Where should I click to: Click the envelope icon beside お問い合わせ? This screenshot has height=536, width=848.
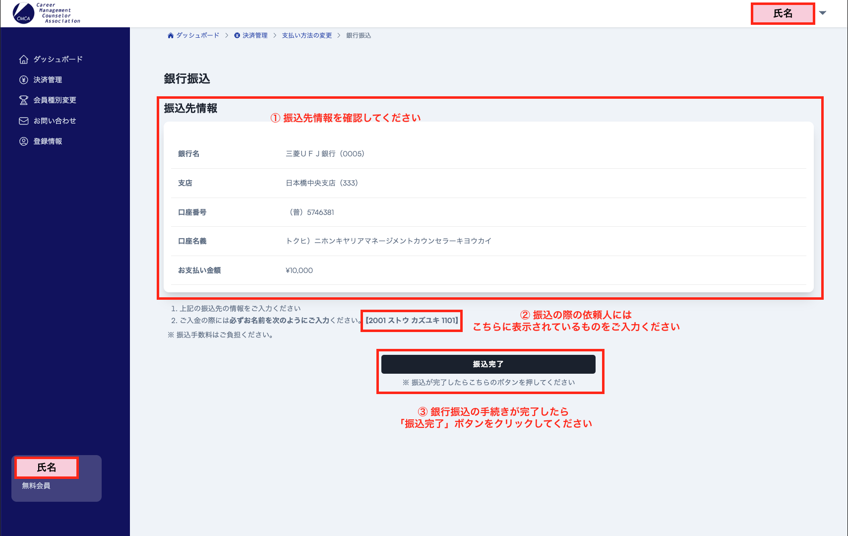23,121
